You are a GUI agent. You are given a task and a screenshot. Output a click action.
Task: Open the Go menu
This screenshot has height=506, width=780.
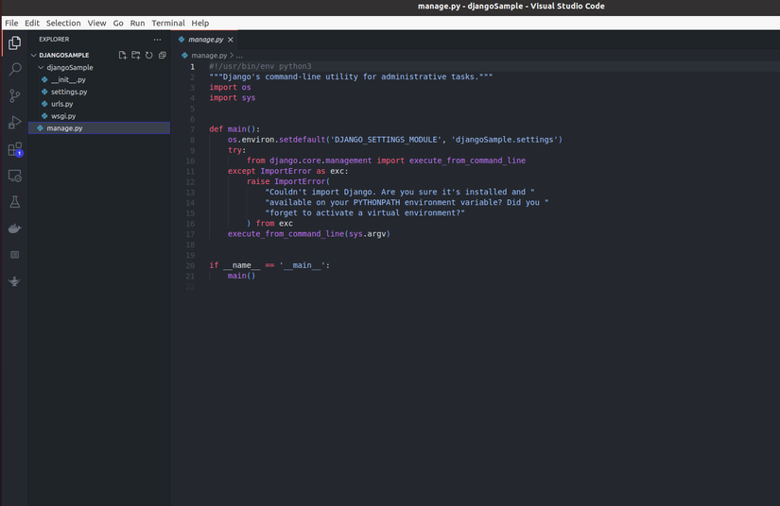(118, 23)
